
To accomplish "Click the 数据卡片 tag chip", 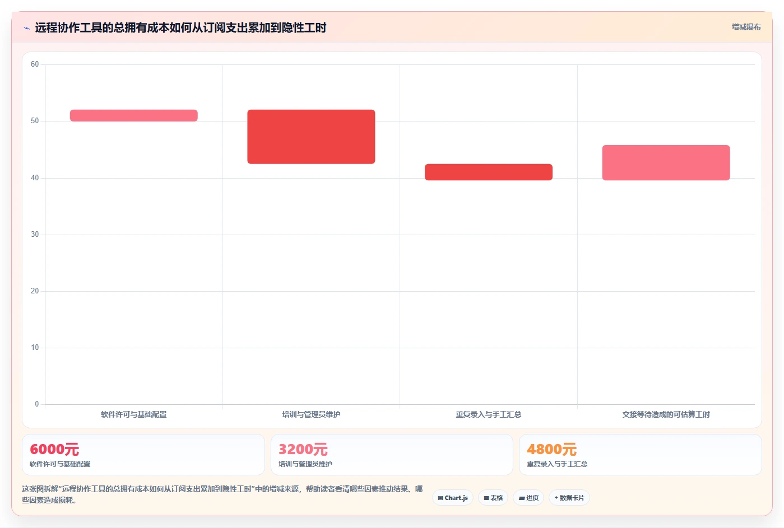I will 569,498.
